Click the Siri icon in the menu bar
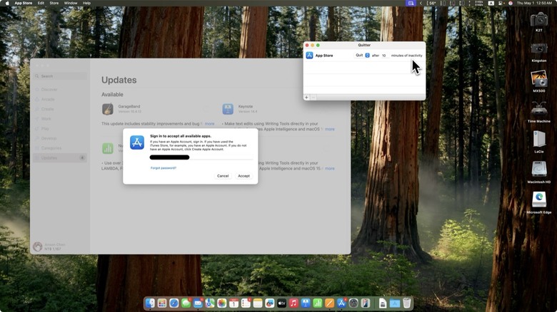This screenshot has width=557, height=312. [511, 3]
